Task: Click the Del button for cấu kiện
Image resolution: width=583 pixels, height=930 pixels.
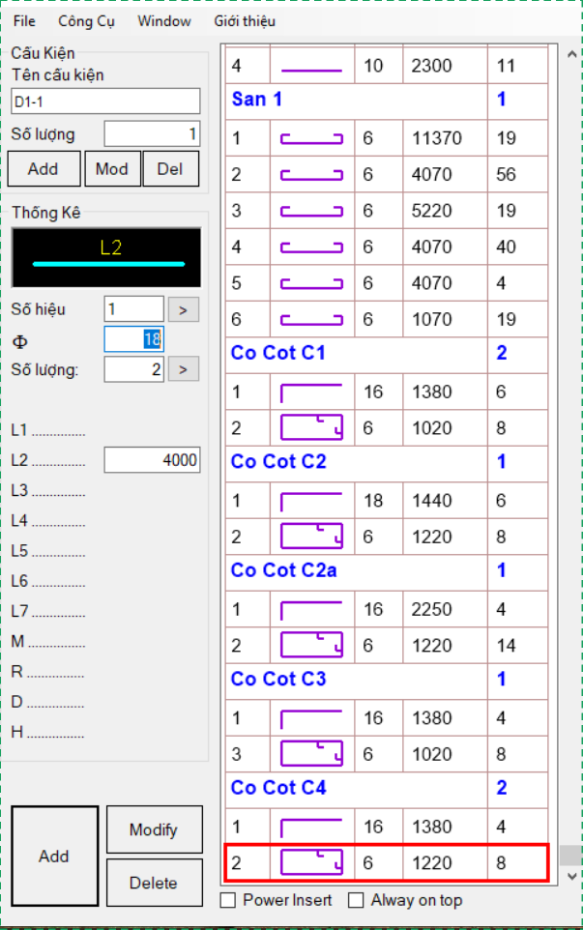Action: coord(171,169)
